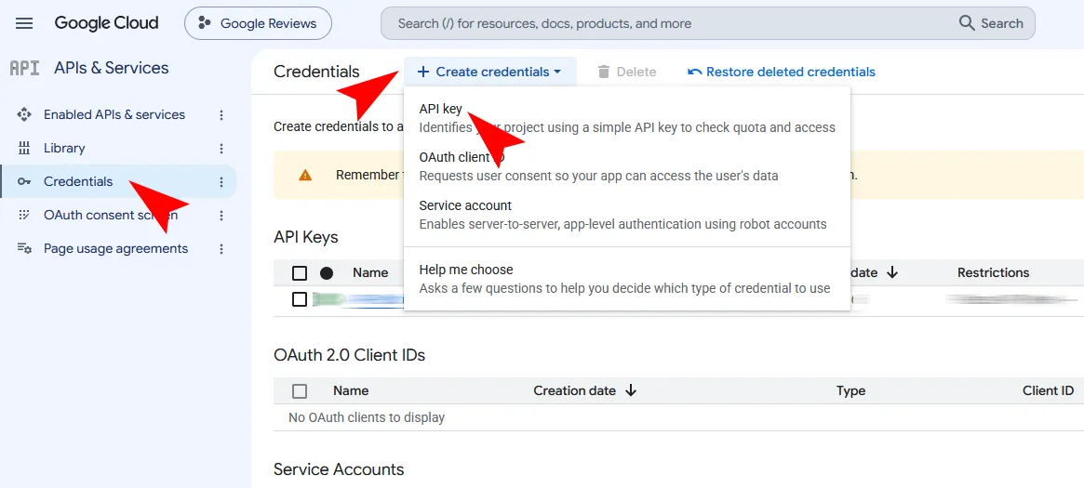1084x488 pixels.
Task: Open the Google Reviews project selector
Action: click(x=258, y=23)
